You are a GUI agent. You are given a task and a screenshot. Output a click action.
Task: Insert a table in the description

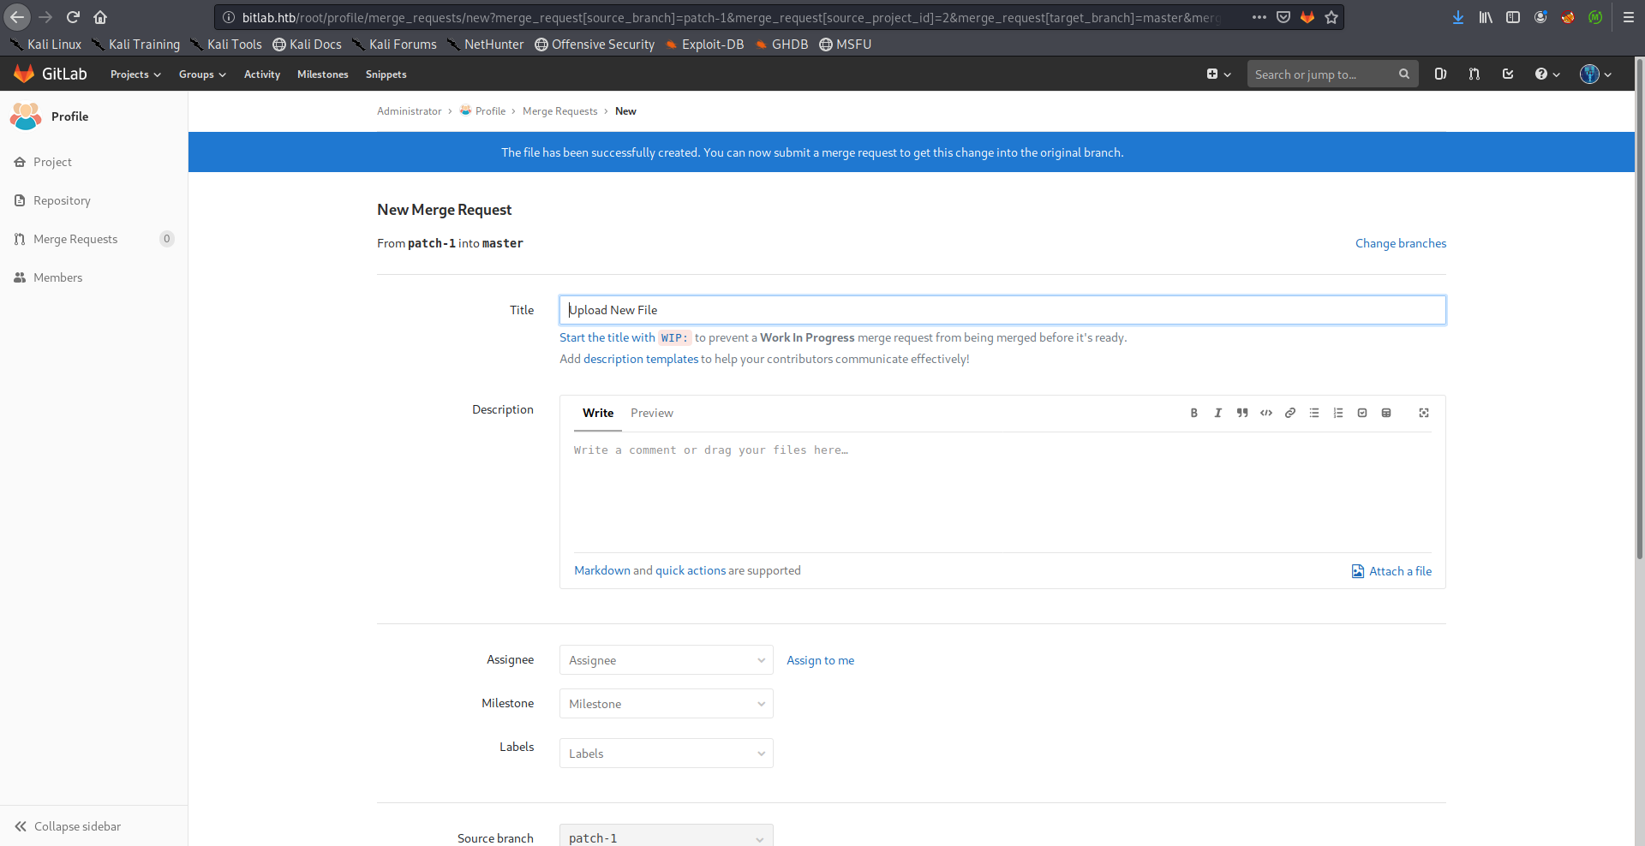(x=1385, y=413)
